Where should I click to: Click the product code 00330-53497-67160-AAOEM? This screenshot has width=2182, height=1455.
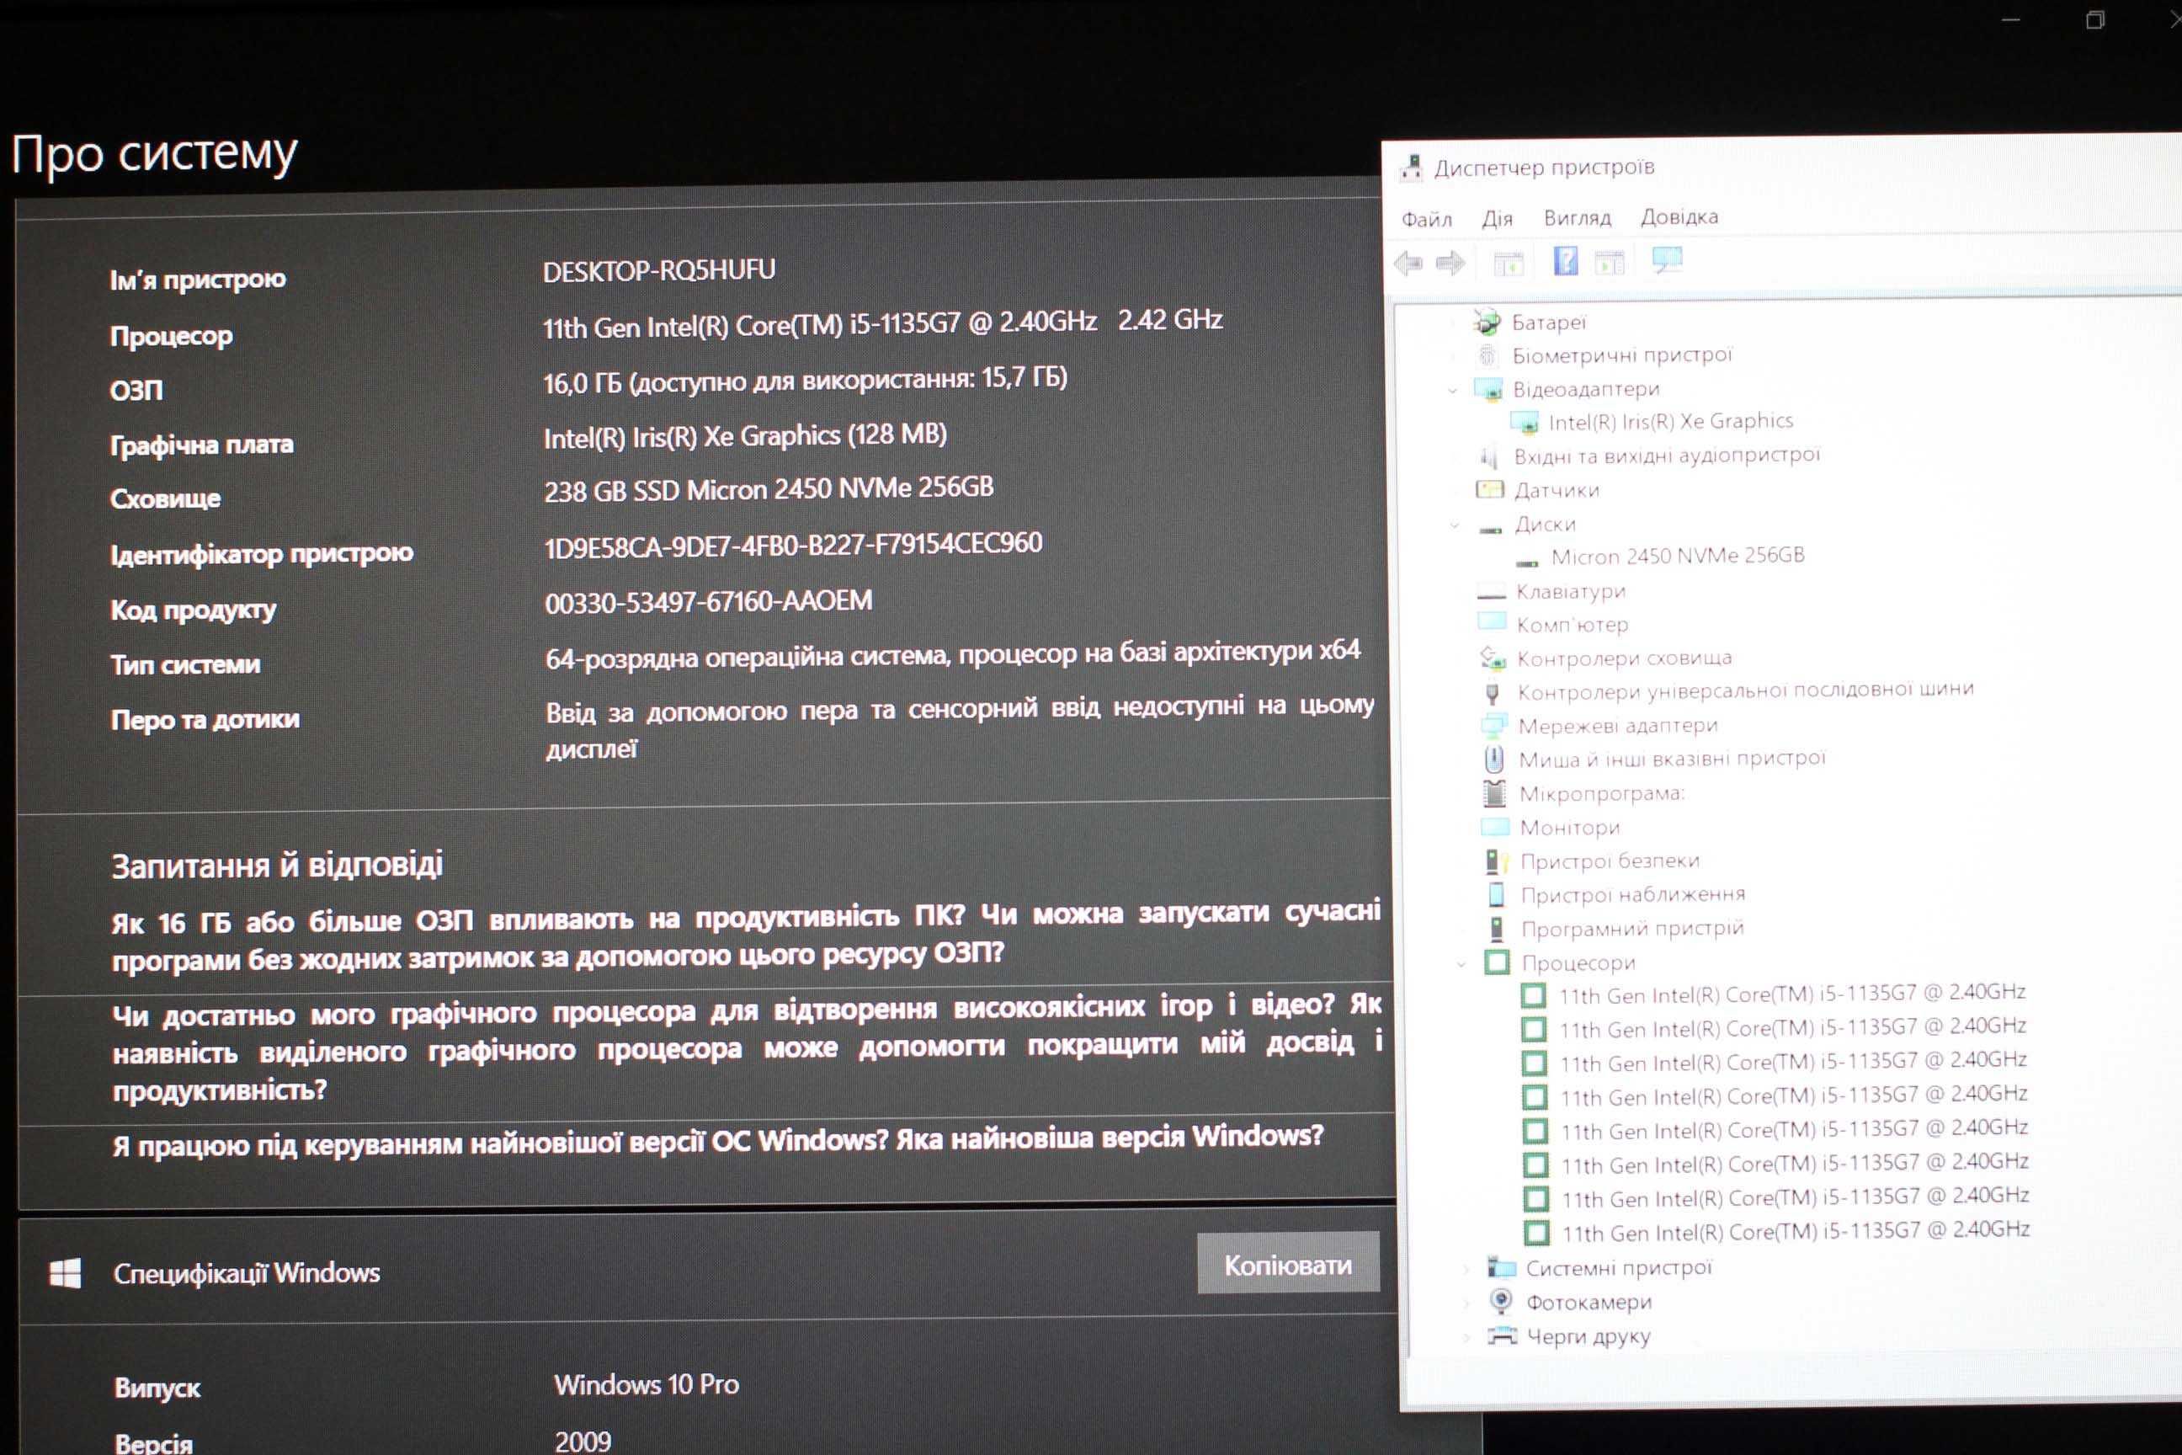[x=709, y=602]
